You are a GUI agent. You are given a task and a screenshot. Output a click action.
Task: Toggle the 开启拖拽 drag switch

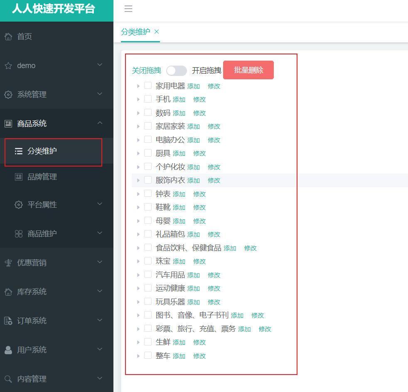point(177,71)
